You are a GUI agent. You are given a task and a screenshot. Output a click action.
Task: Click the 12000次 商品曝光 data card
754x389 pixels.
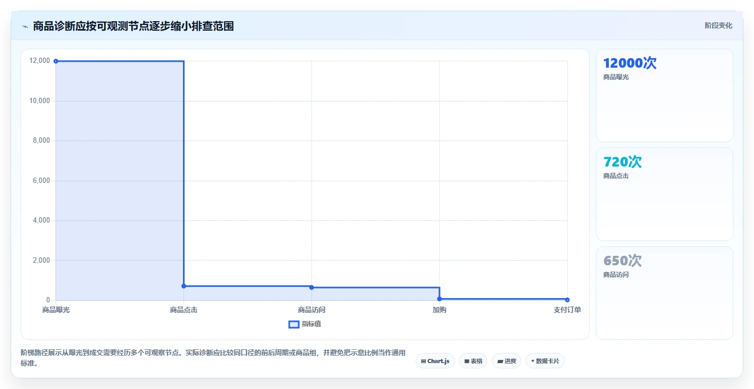(665, 95)
